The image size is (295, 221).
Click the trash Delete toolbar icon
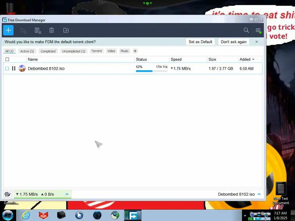(x=52, y=30)
